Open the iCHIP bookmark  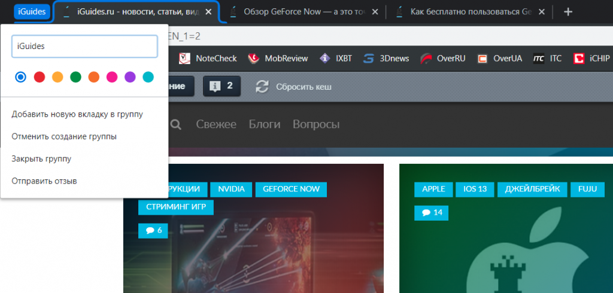[591, 59]
